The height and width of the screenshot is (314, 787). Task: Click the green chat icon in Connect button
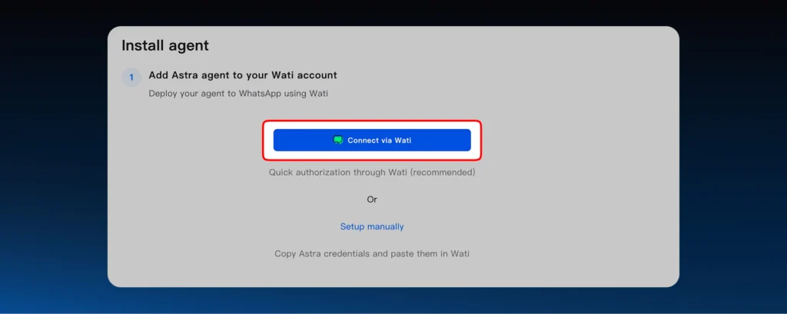[338, 140]
